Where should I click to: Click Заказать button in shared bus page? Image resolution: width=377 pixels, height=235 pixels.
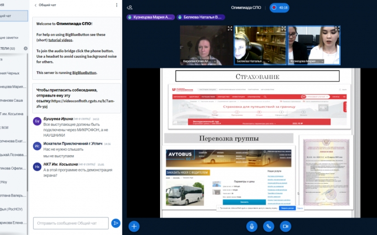coord(244,202)
